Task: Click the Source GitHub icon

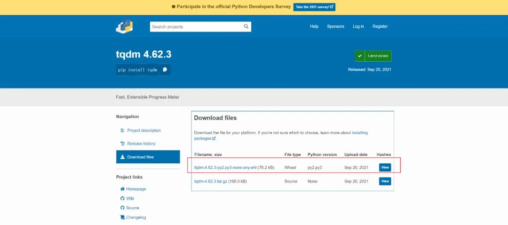Action: (x=122, y=208)
